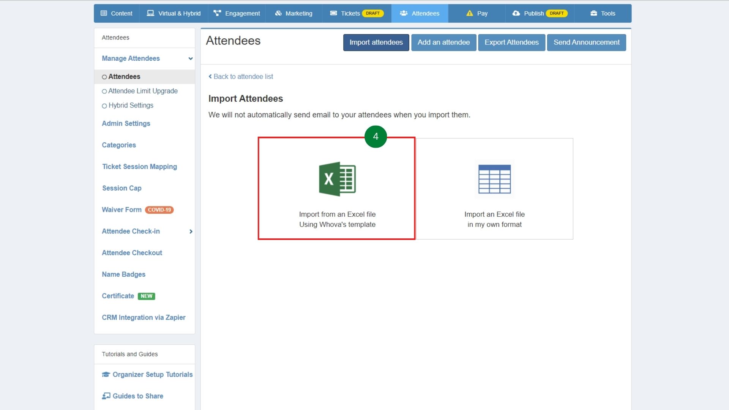Follow the Back to attendee list link
The width and height of the screenshot is (729, 410).
(x=241, y=76)
